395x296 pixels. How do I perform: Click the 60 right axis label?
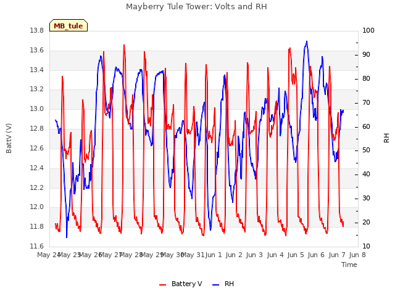[366, 126]
